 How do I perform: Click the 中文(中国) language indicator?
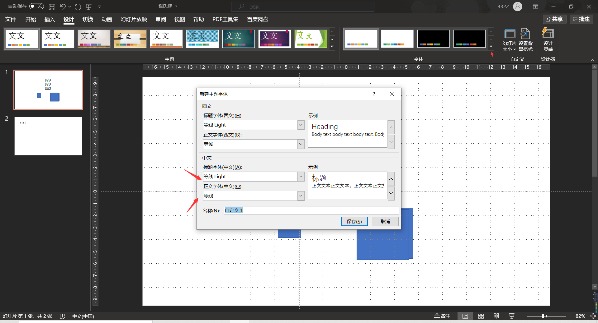pos(83,316)
